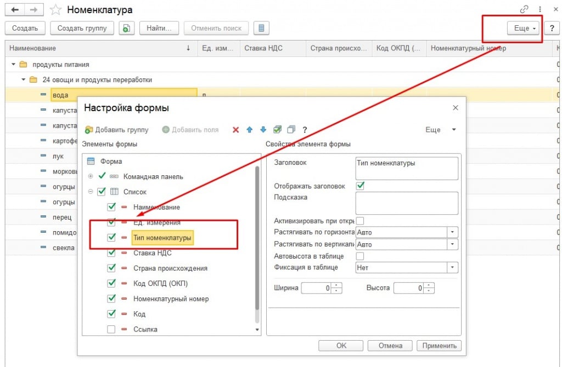Click the check all elements icon
The width and height of the screenshot is (562, 367).
point(277,130)
